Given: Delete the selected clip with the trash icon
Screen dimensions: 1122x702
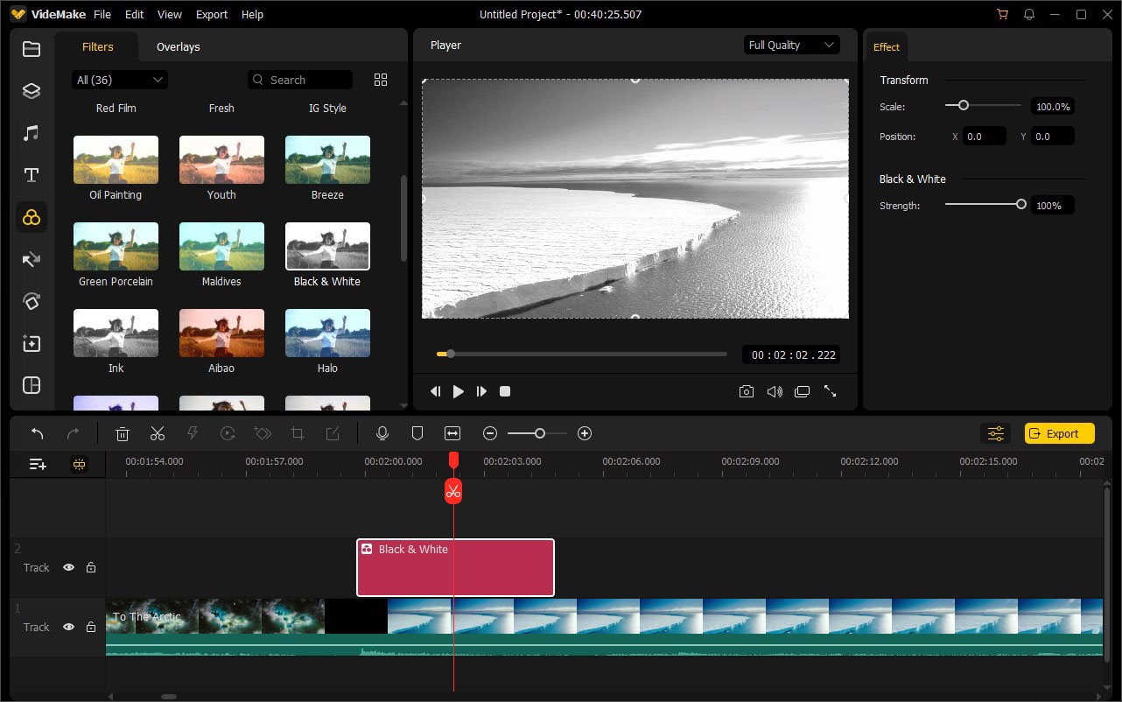Looking at the screenshot, I should [x=122, y=432].
